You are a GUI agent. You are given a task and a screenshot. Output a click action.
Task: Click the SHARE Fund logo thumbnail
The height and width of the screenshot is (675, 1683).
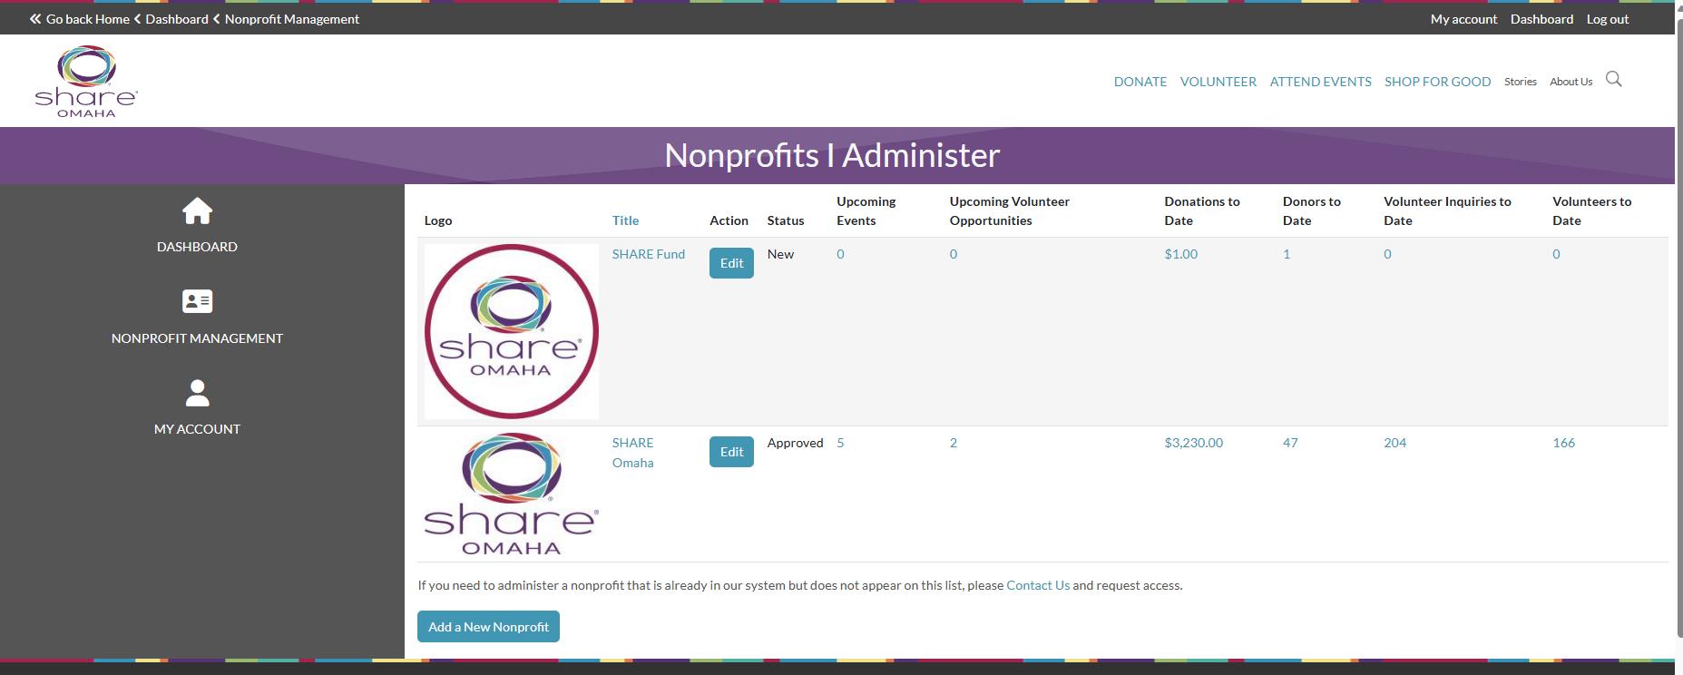[512, 331]
